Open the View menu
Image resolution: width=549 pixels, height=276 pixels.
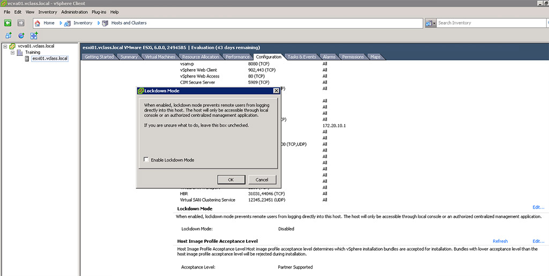[x=30, y=12]
